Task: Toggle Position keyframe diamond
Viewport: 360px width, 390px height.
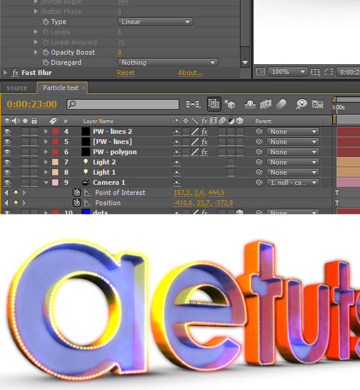Action: (x=16, y=202)
